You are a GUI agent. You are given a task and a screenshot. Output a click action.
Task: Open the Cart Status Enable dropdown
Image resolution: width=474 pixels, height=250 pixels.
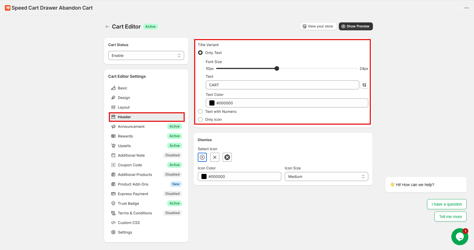[x=146, y=55]
